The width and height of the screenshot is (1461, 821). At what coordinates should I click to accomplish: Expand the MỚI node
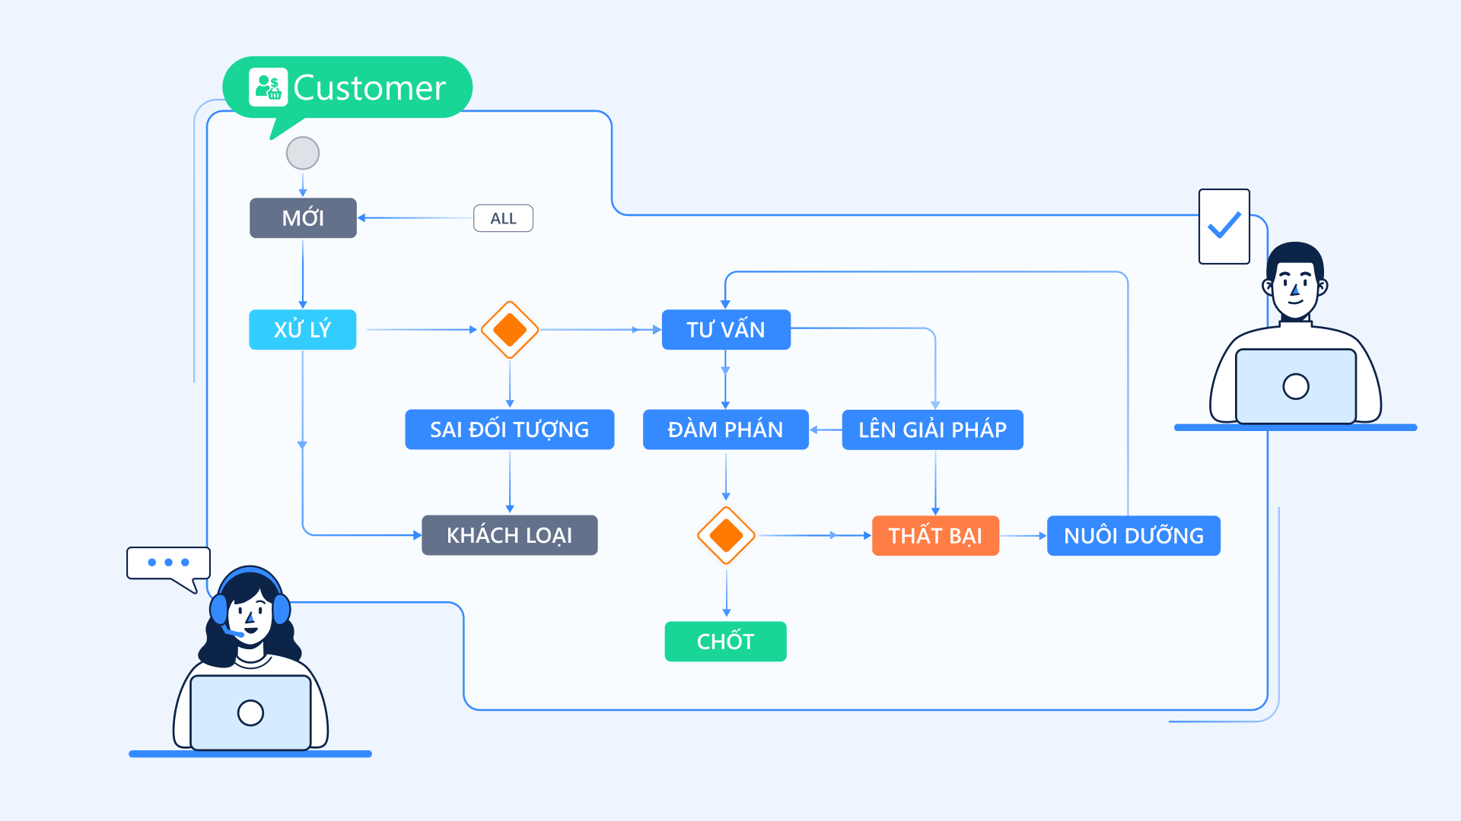[x=302, y=217]
